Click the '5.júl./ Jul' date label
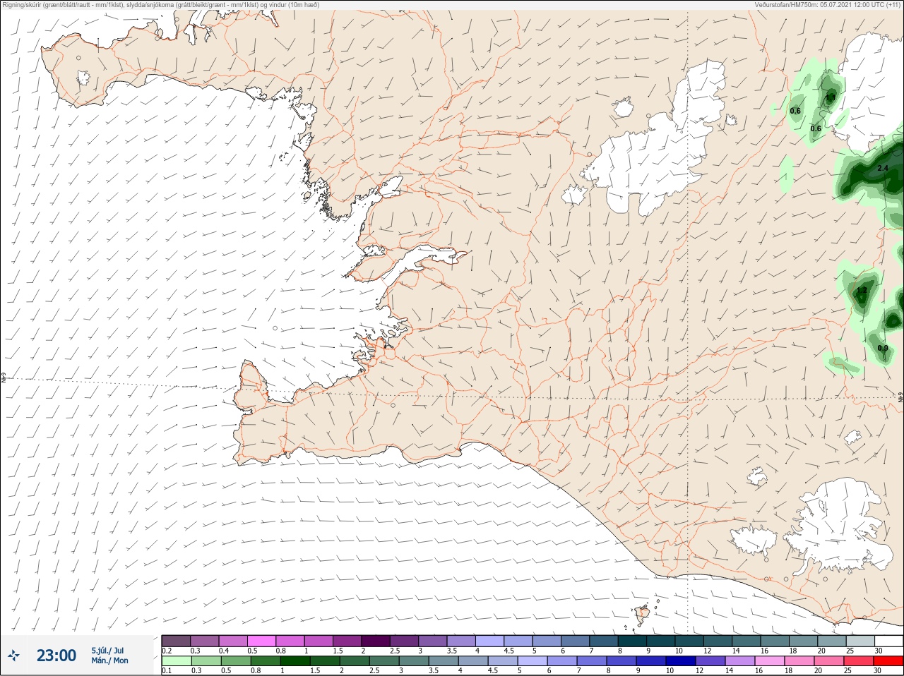 pos(107,651)
